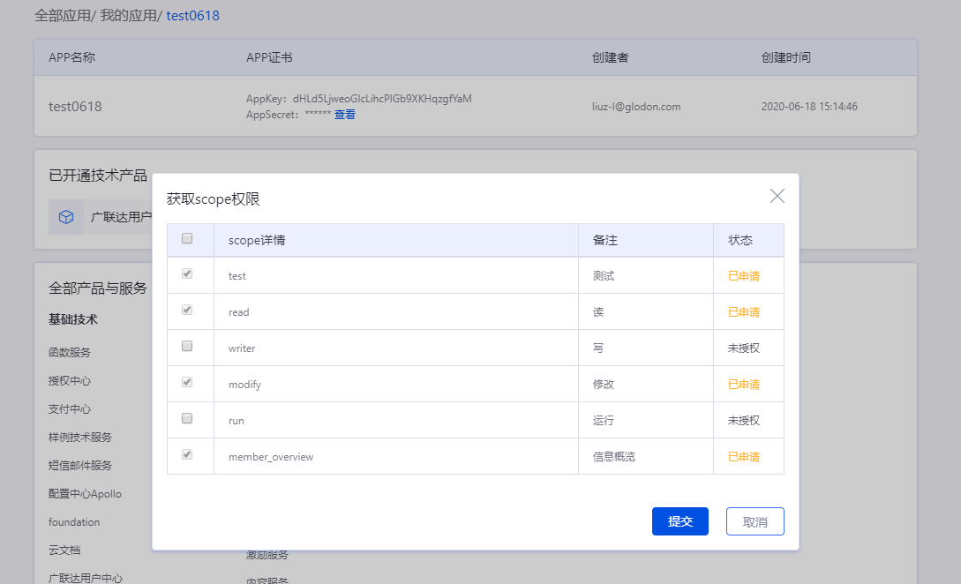Select 支付中心 from the services list
This screenshot has height=584, width=961.
point(70,409)
